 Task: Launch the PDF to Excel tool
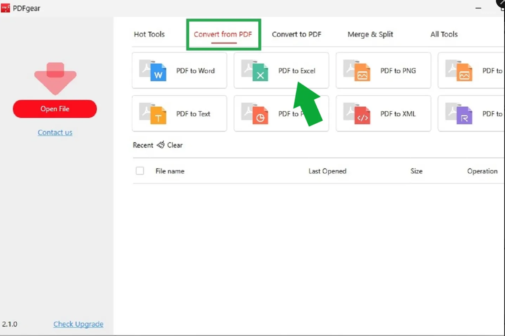(x=281, y=70)
